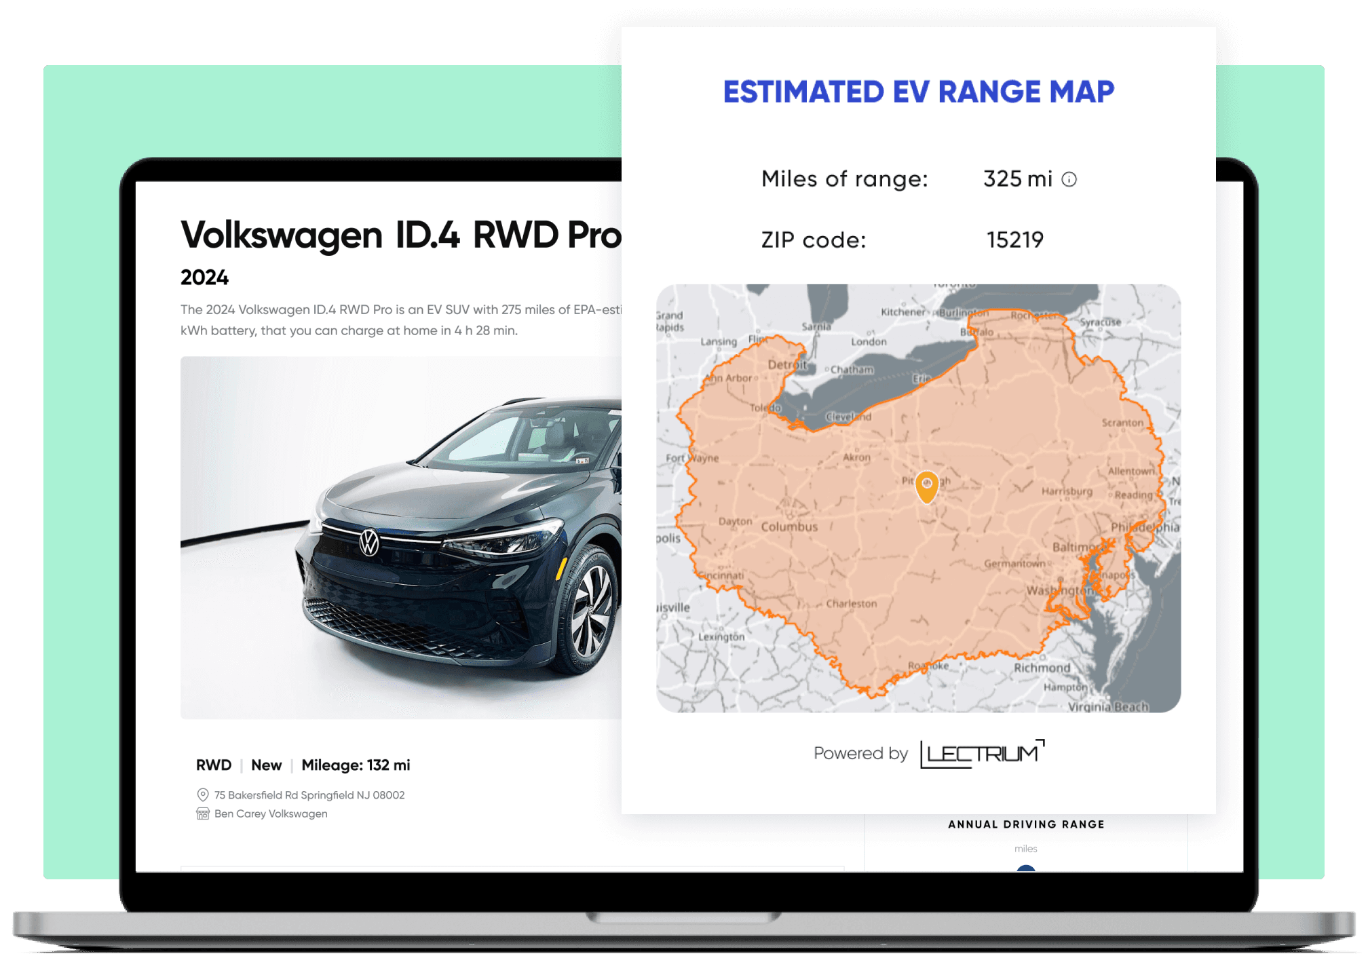The height and width of the screenshot is (977, 1368).
Task: Click the New condition label
Action: (x=266, y=765)
